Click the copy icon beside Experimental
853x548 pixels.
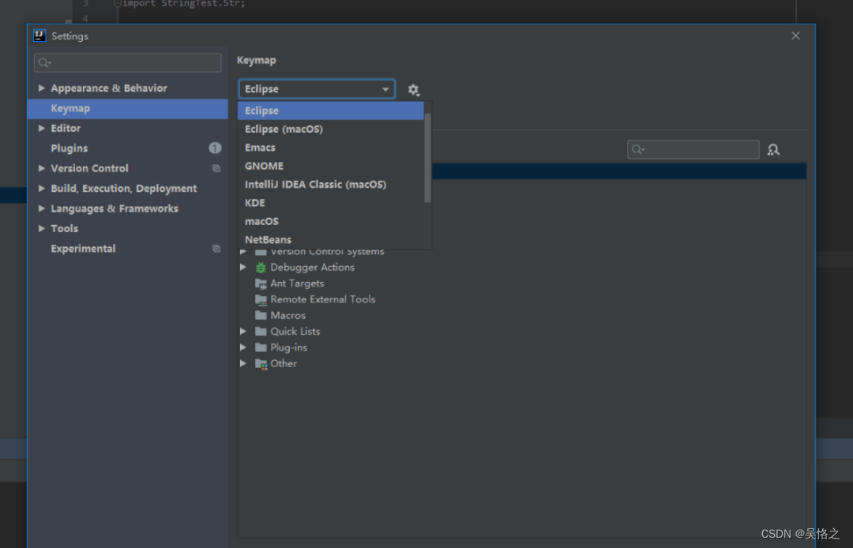click(x=216, y=249)
